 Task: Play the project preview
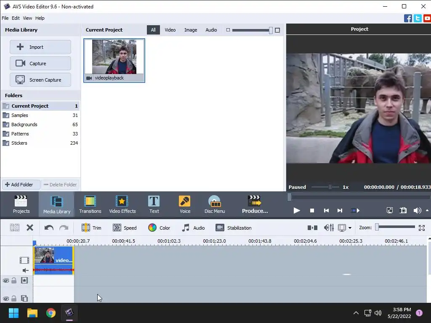pyautogui.click(x=297, y=211)
